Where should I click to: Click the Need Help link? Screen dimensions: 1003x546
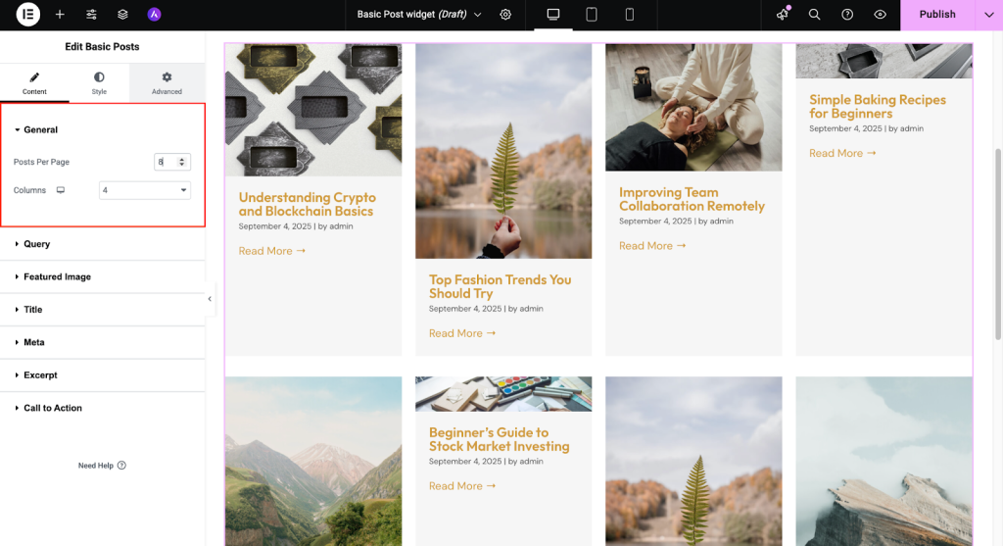(102, 466)
